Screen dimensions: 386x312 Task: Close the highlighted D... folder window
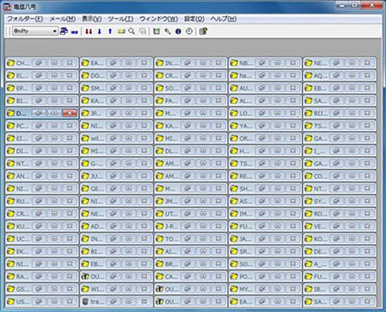click(x=70, y=113)
